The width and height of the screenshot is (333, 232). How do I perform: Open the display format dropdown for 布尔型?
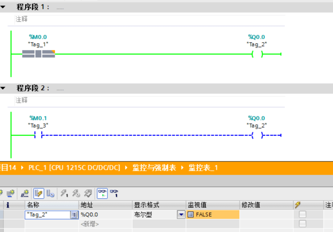(x=181, y=215)
